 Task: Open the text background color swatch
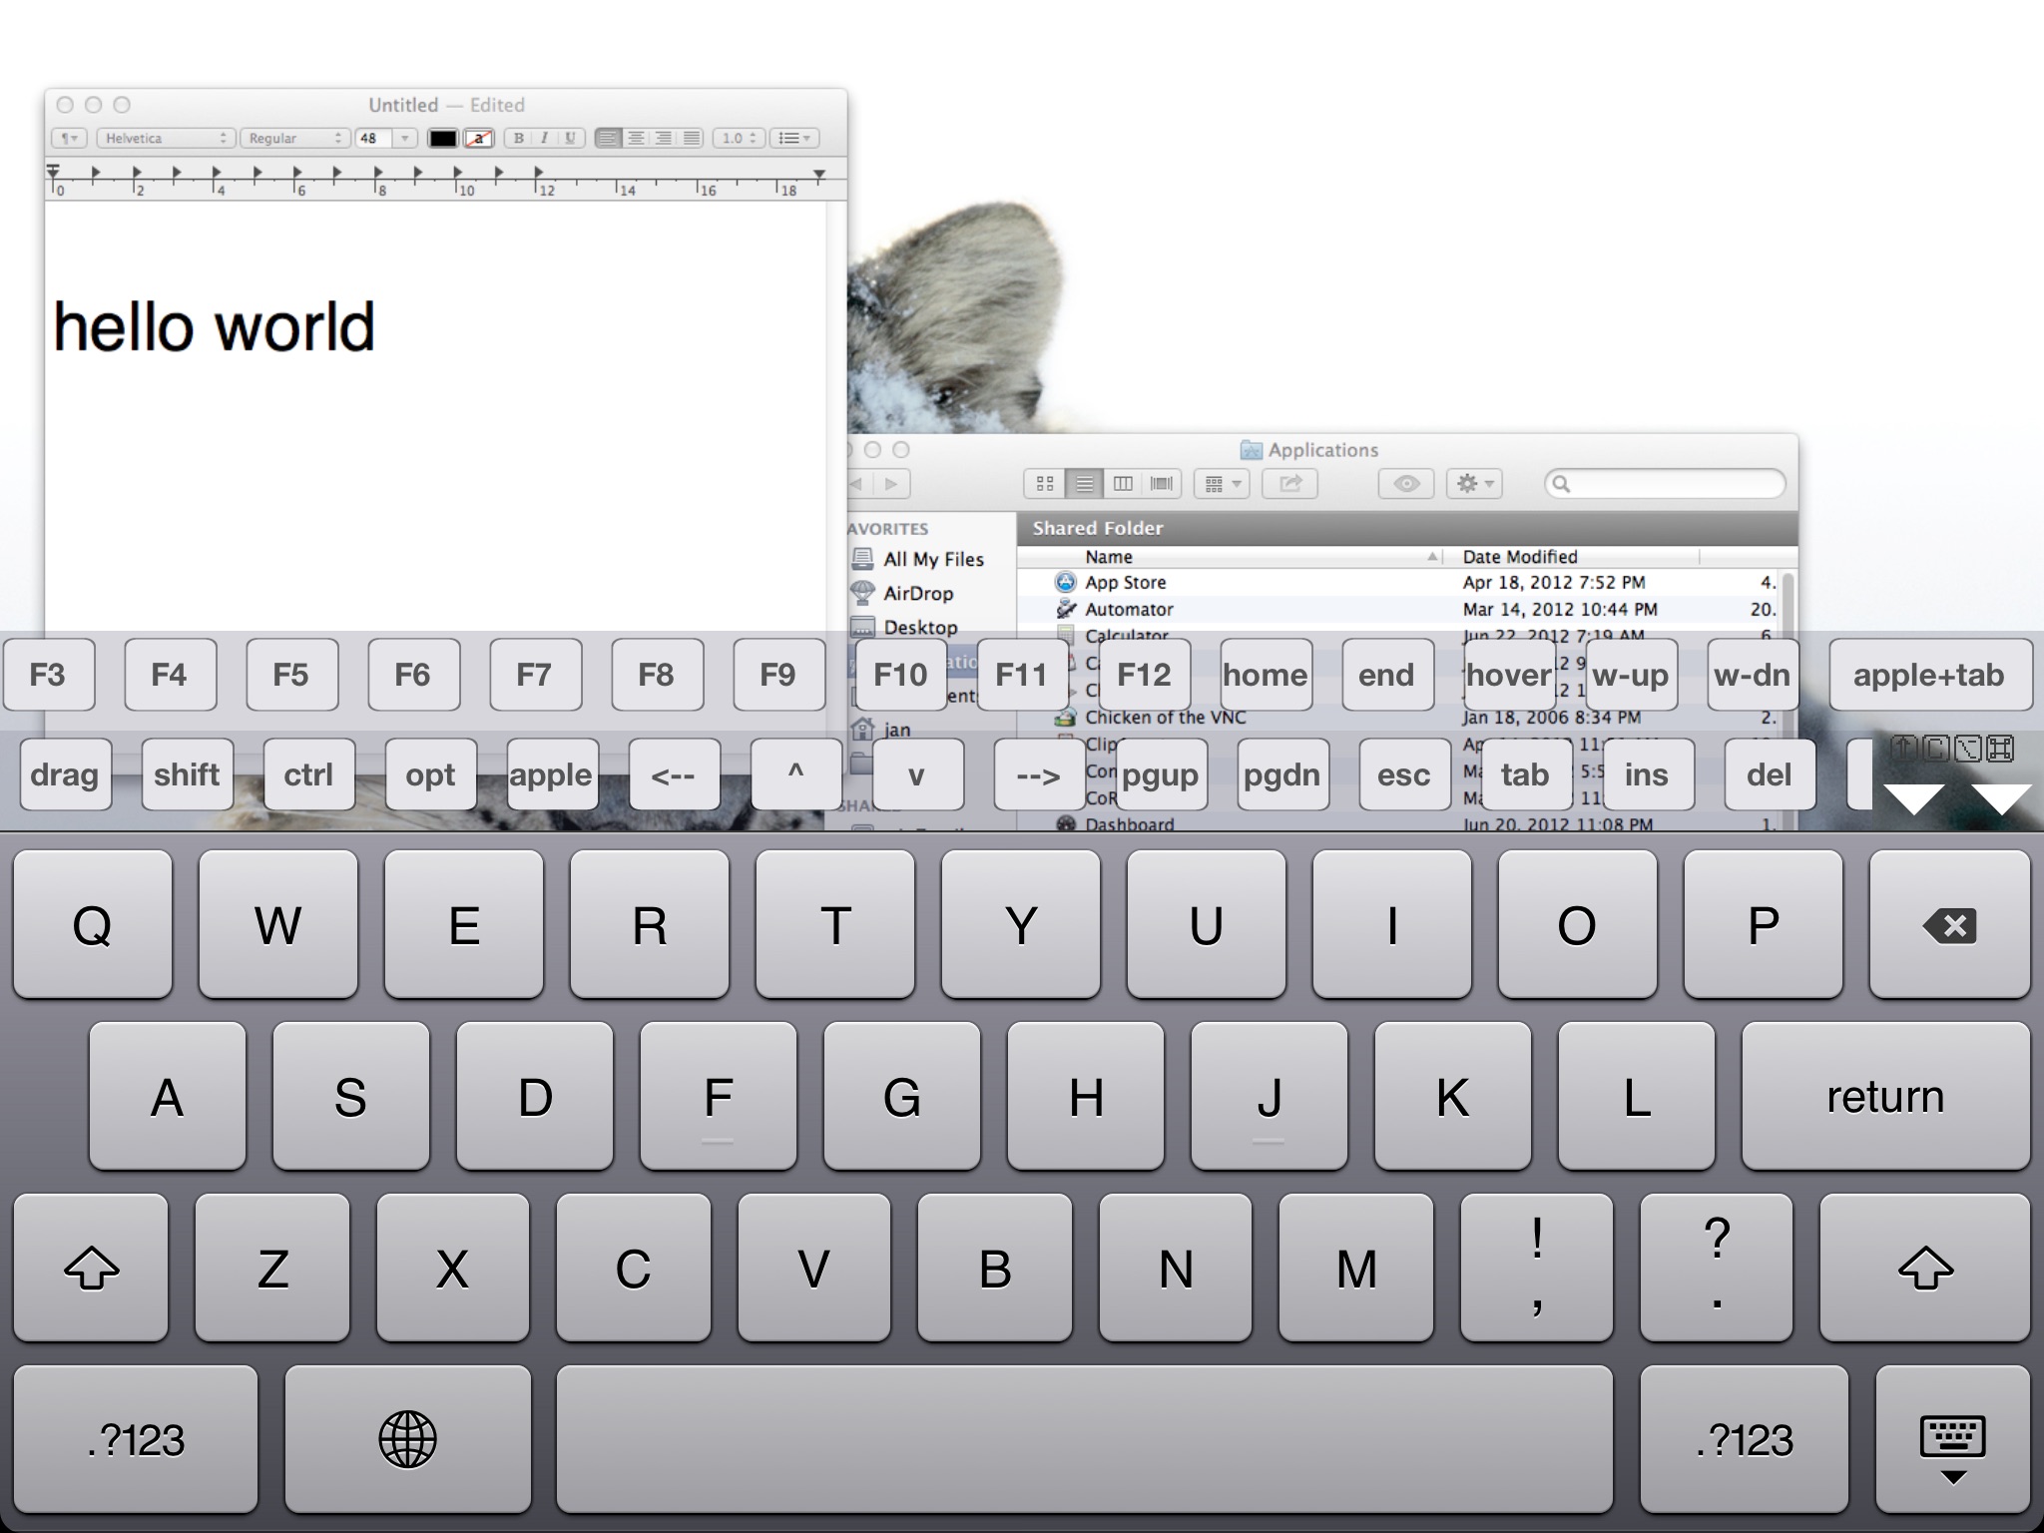tap(479, 138)
